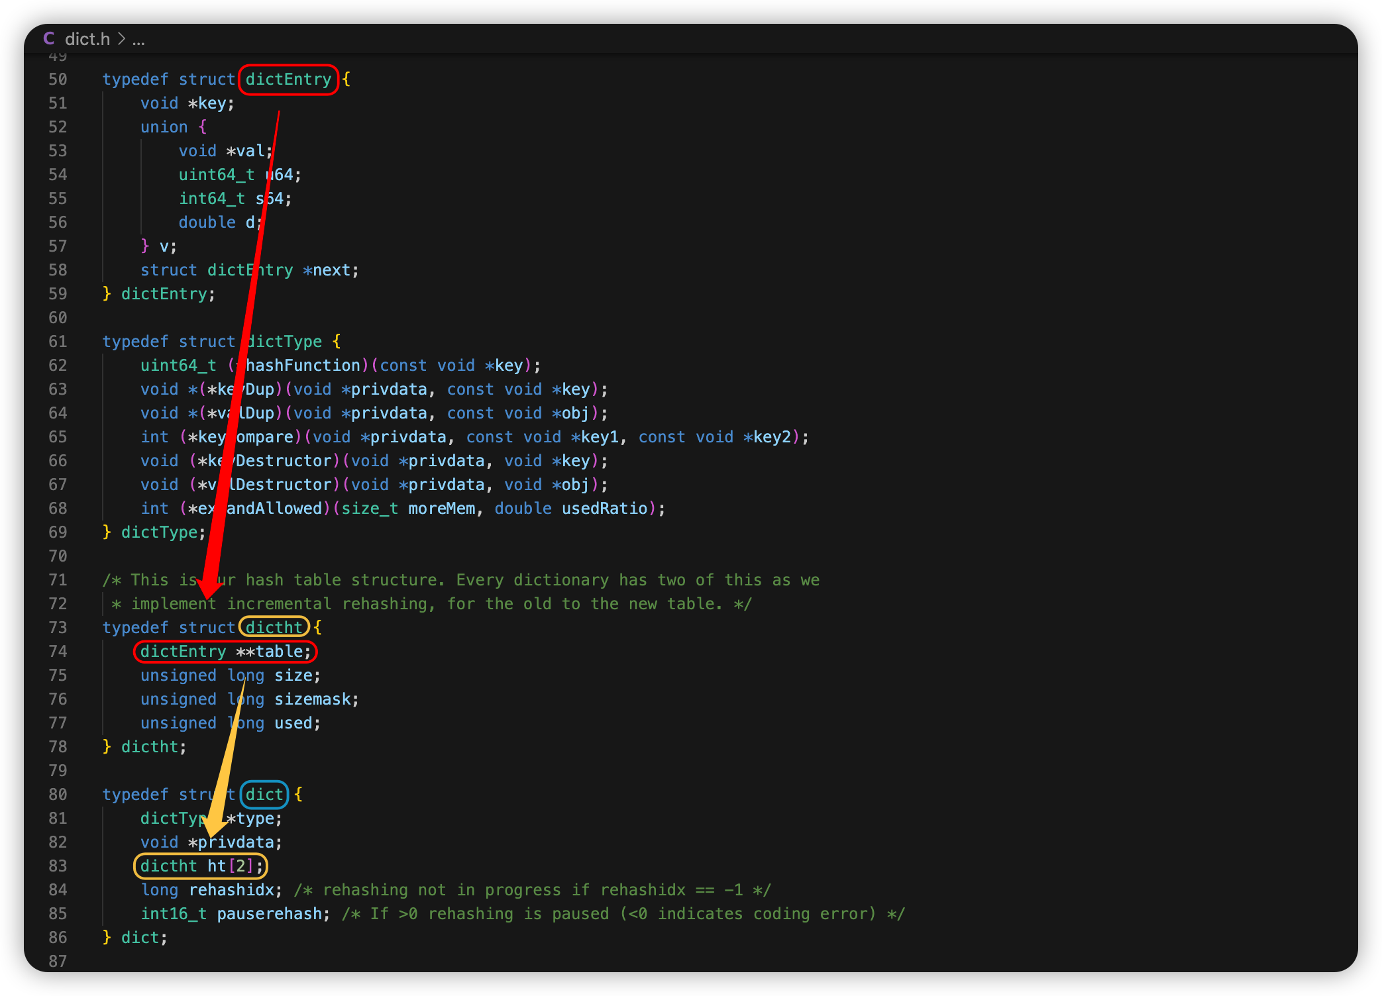Click 'dictEntry' struct name on line 50

(x=288, y=79)
